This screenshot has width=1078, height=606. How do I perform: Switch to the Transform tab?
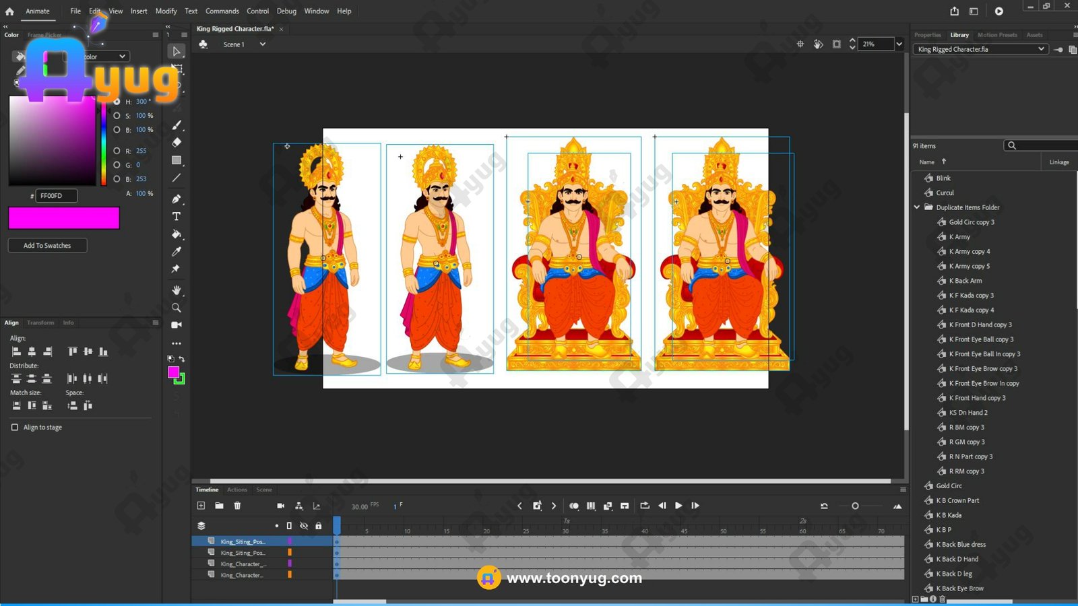point(40,323)
